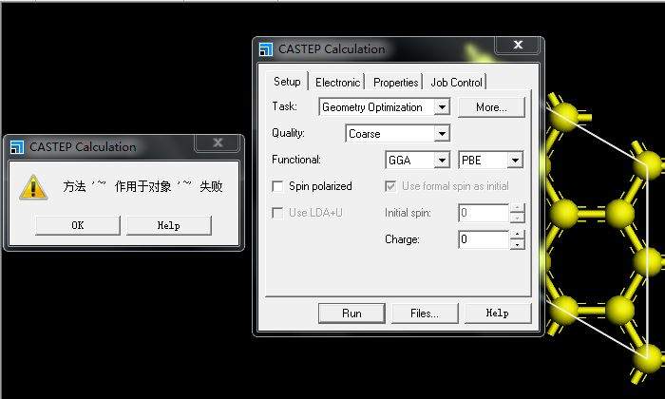Open the Electronic tab
Screen dimensions: 665x399
(337, 83)
